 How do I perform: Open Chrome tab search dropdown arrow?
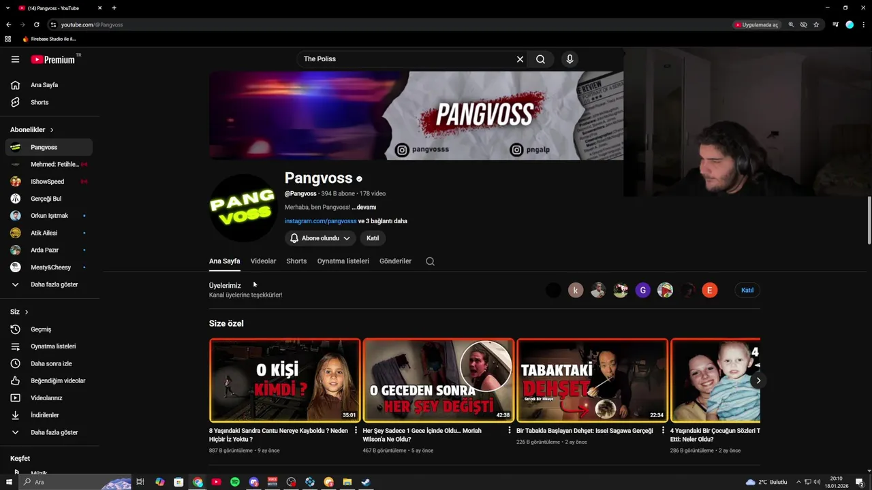[x=7, y=8]
